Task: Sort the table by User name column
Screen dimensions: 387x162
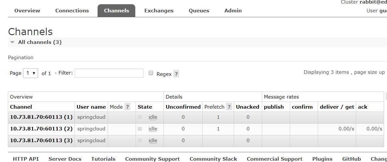Action: point(91,107)
